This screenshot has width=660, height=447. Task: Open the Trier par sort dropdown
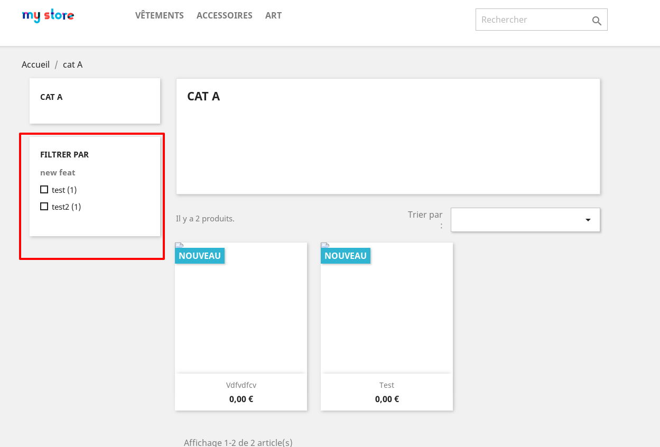525,220
